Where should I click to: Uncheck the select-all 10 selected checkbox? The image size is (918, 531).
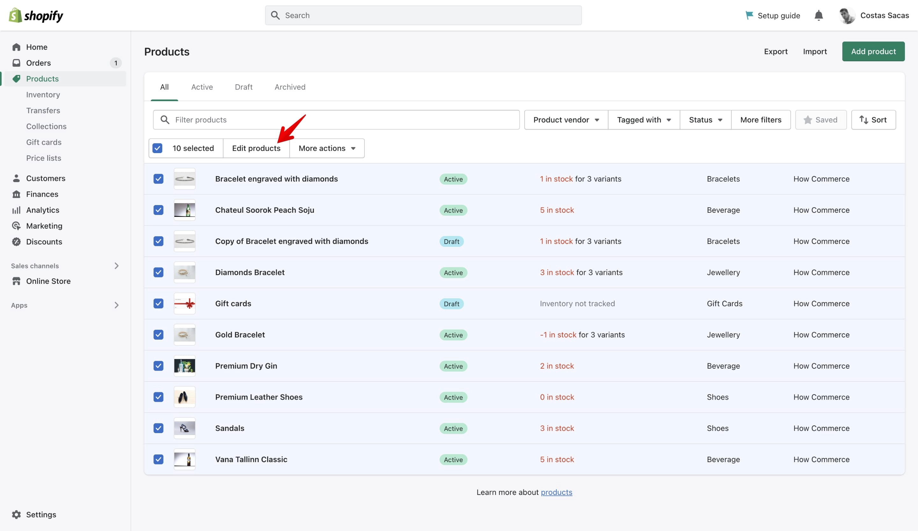point(157,148)
